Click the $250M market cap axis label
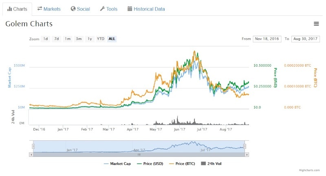 [x=19, y=86]
